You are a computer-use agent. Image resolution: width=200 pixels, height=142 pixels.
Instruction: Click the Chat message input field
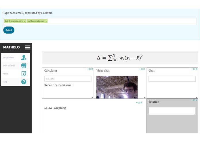172,79
